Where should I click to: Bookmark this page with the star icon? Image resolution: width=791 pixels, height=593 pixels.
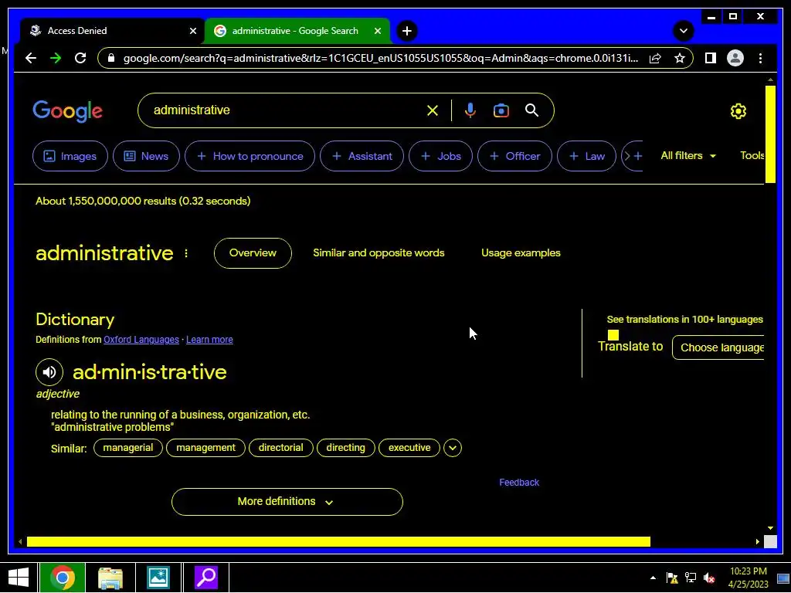click(x=680, y=58)
